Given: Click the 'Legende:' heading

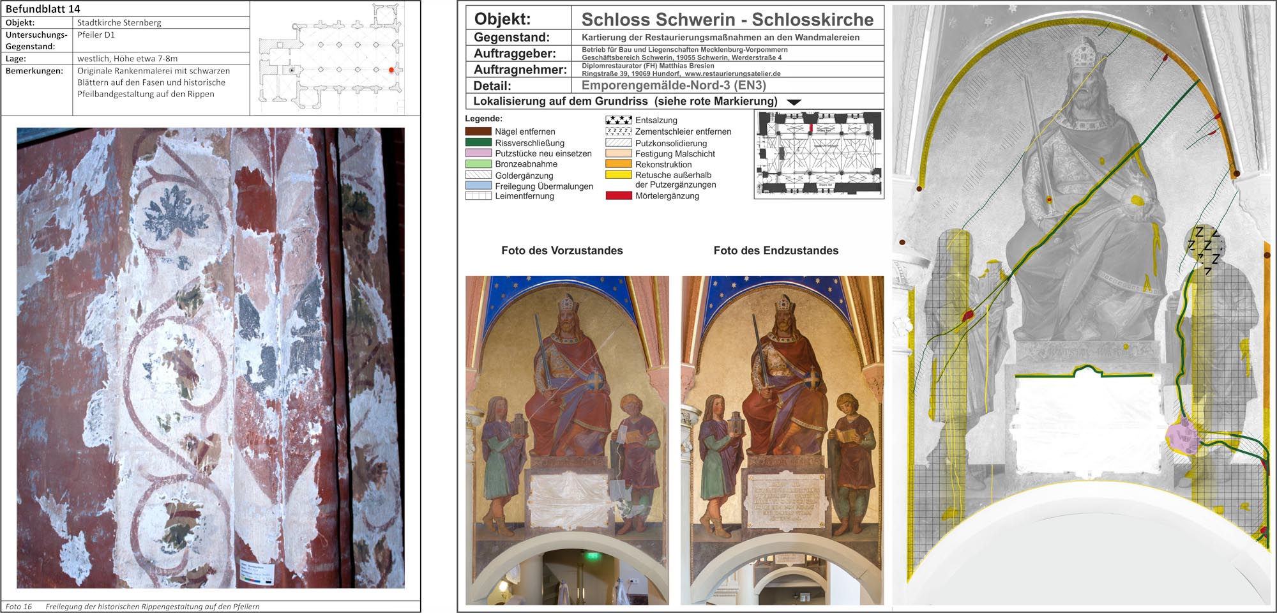Looking at the screenshot, I should (483, 119).
